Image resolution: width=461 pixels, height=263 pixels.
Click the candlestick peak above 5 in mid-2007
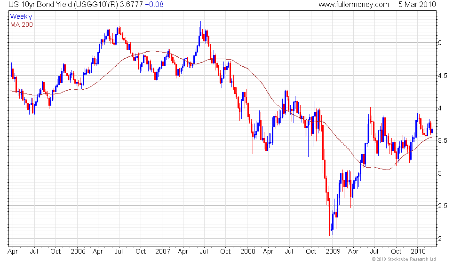coord(200,29)
